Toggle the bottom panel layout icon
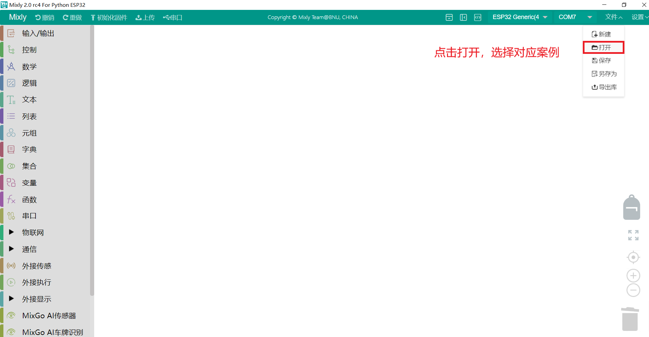 (449, 17)
